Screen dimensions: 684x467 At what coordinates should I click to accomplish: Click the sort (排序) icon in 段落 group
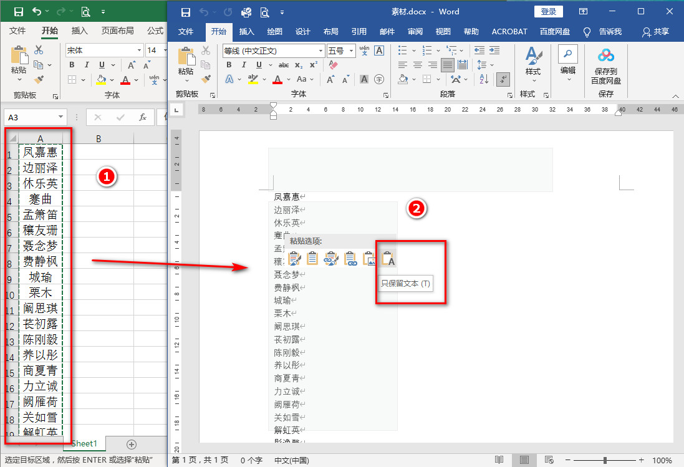click(x=483, y=79)
